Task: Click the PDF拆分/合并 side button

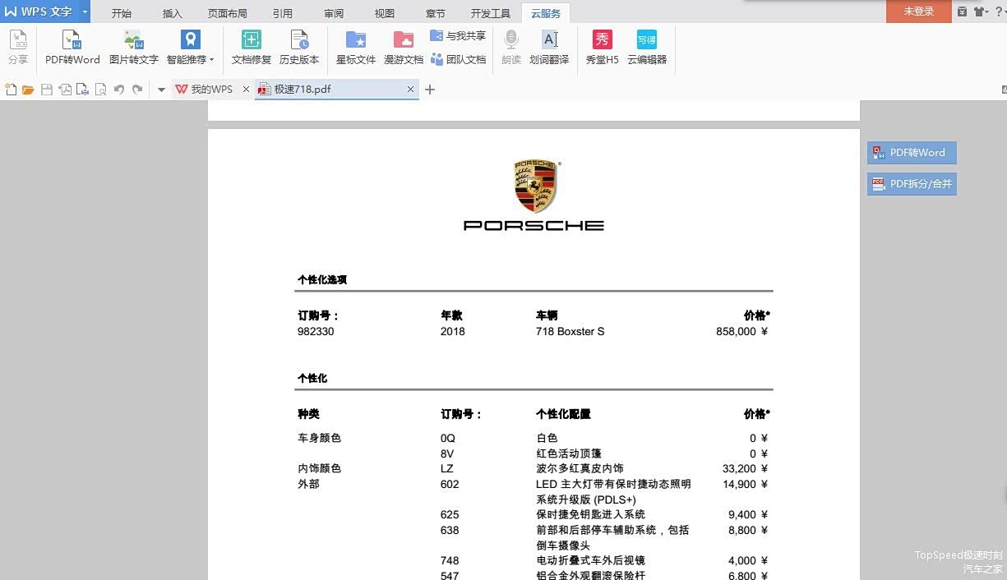Action: [912, 184]
